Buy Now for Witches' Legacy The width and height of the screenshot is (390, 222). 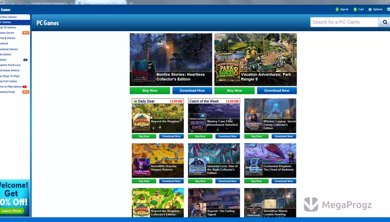(x=256, y=136)
